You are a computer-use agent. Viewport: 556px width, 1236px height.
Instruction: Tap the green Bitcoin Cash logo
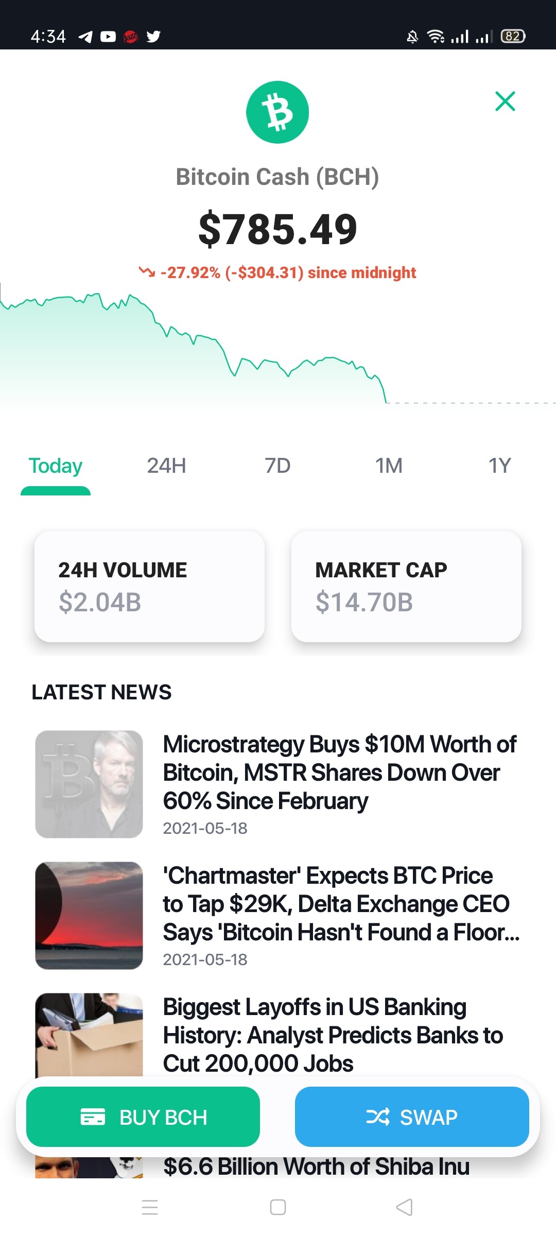click(277, 112)
